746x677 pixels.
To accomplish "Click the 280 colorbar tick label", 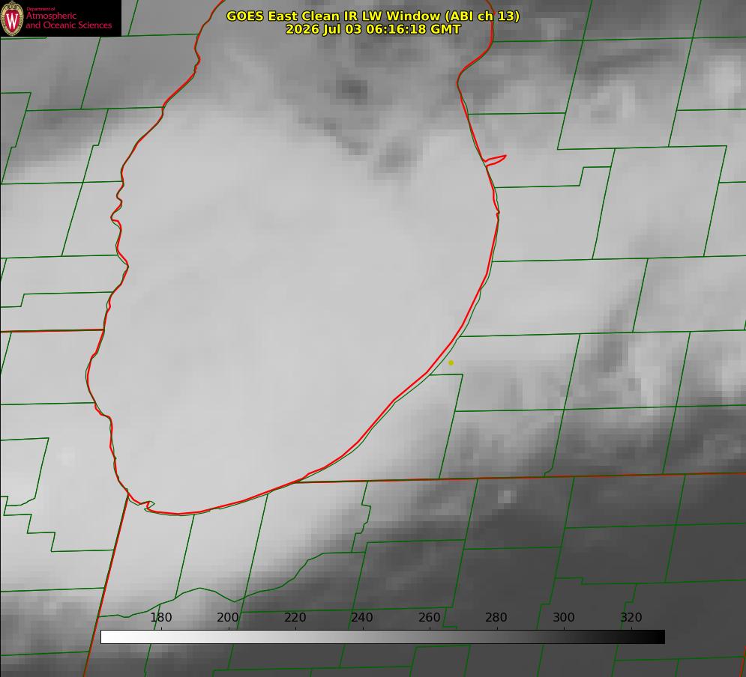I will (x=496, y=617).
